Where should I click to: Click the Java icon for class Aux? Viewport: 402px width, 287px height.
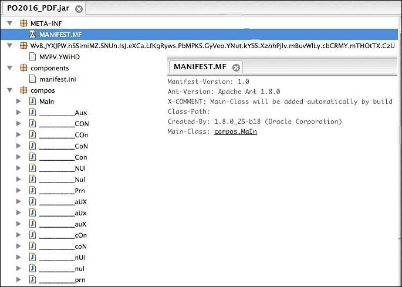pyautogui.click(x=32, y=112)
